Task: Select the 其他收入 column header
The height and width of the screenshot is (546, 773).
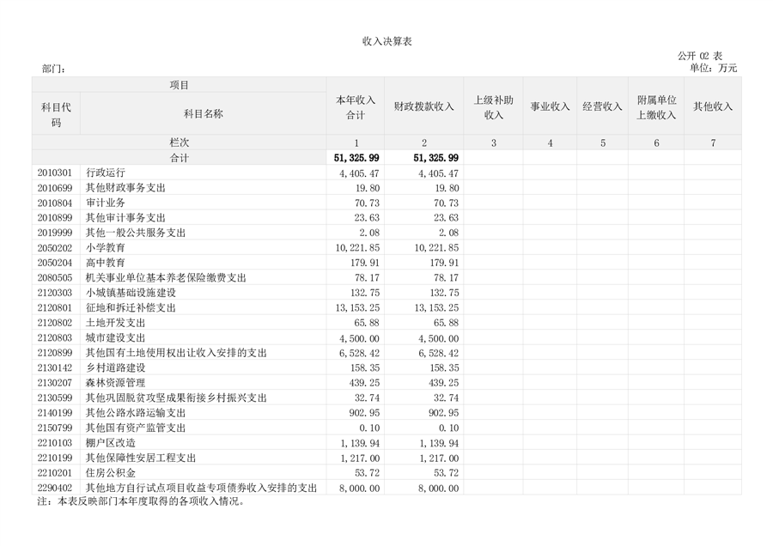Action: pos(713,106)
